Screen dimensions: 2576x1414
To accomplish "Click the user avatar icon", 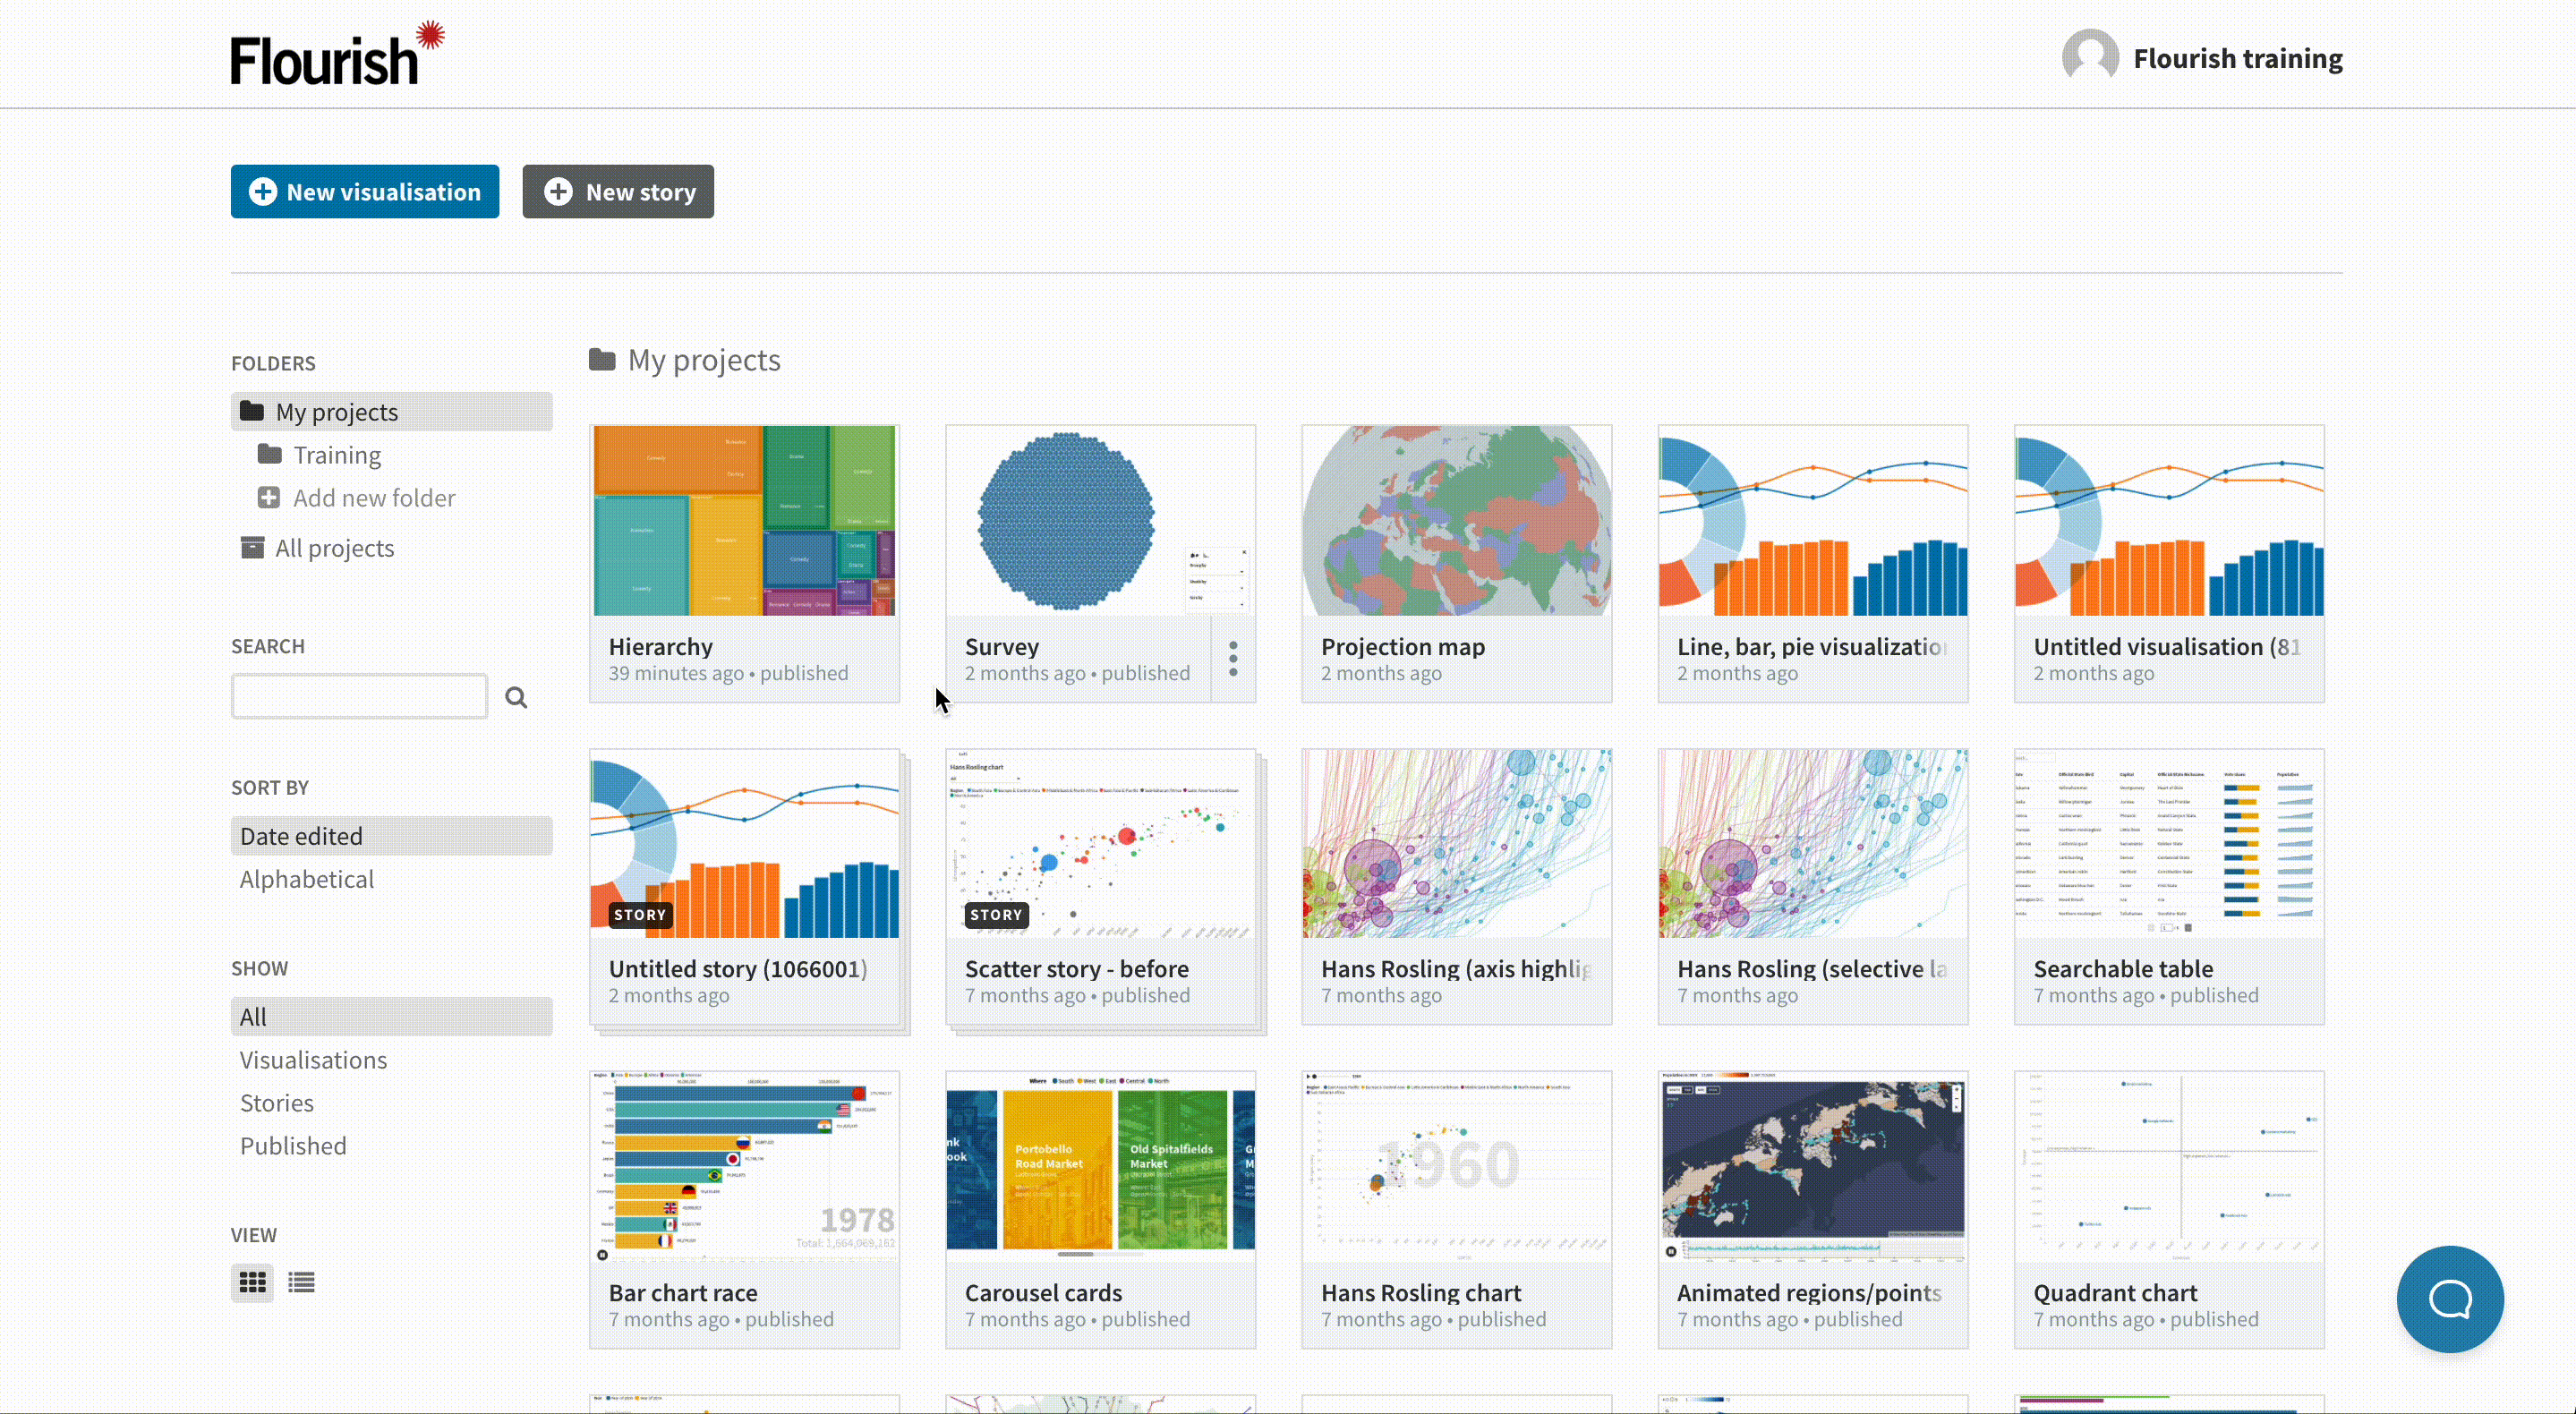I will (x=2090, y=57).
